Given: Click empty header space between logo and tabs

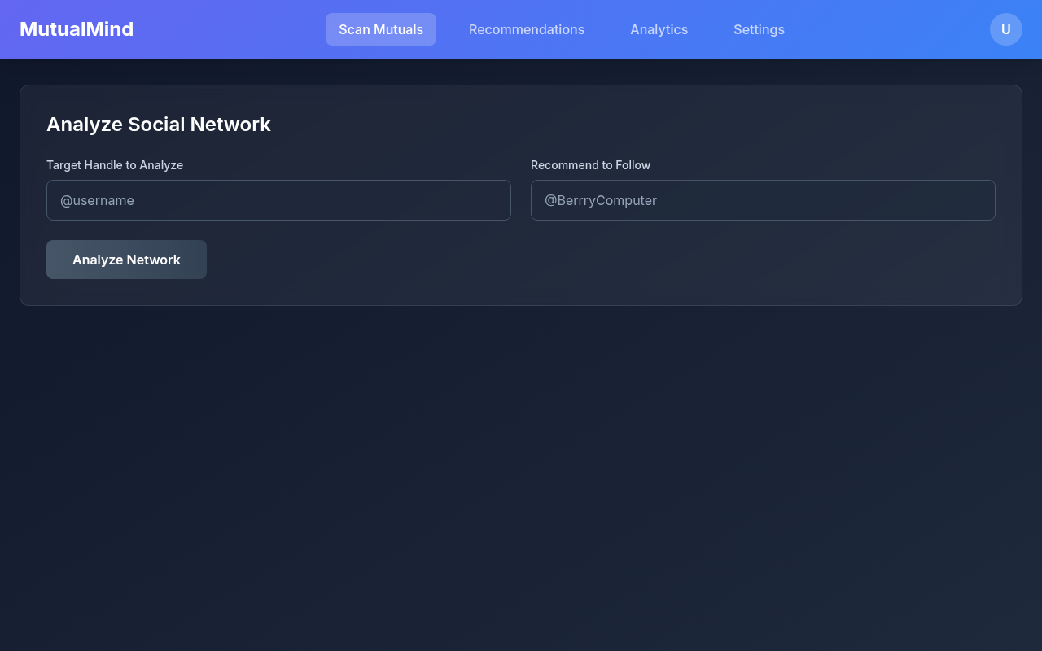Looking at the screenshot, I should click(x=228, y=29).
